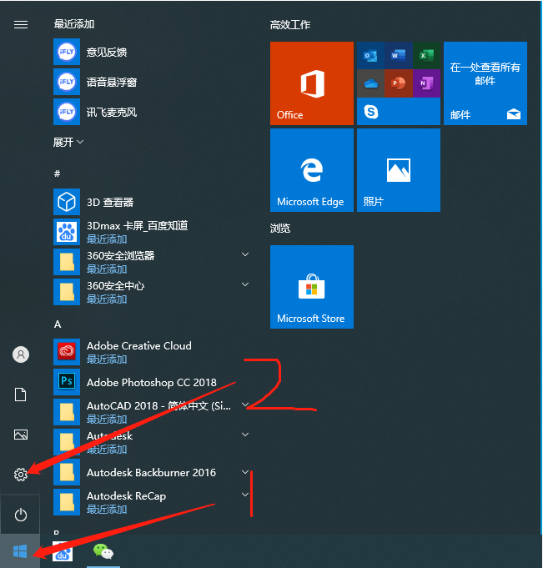Open the hamburger menu at top-left
The width and height of the screenshot is (543, 568).
pos(21,25)
